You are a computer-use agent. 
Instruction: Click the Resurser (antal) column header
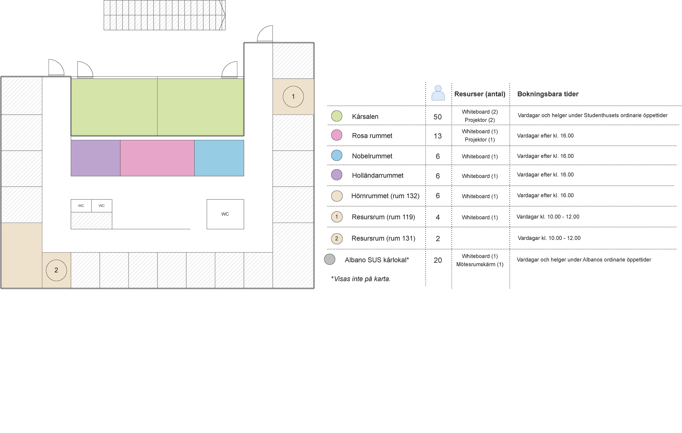pyautogui.click(x=480, y=94)
